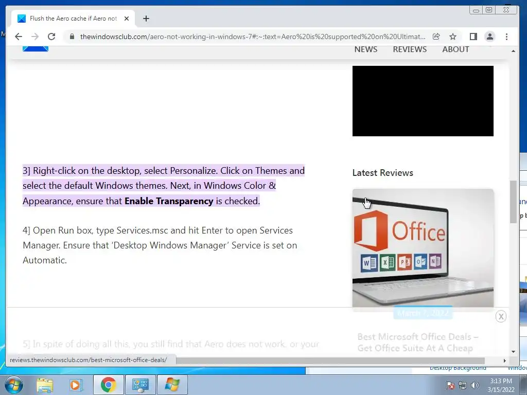
Task: Open Best Microsoft Office Deals article link
Action: tap(417, 342)
